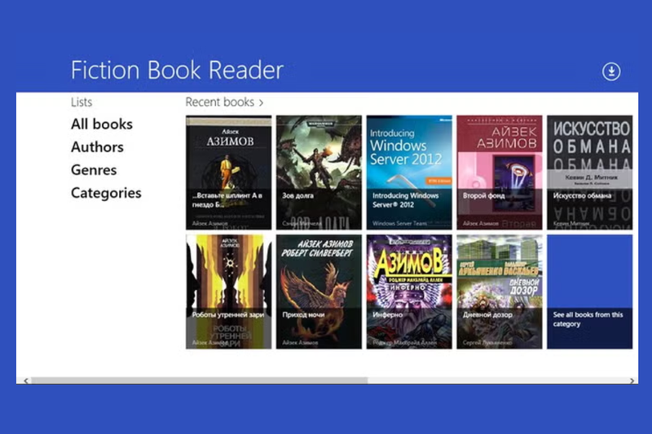Open the book 'Инферно'
Viewport: 652px width, 434px height.
pyautogui.click(x=409, y=292)
